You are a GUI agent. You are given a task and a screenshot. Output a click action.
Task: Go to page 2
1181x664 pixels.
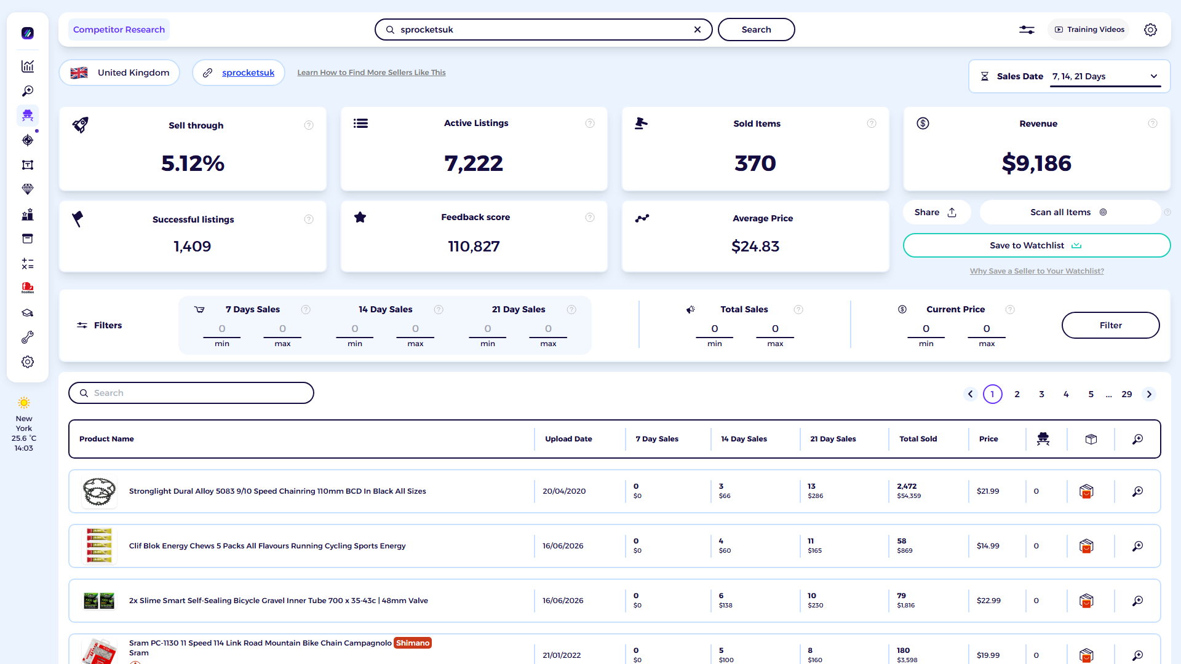(x=1017, y=394)
